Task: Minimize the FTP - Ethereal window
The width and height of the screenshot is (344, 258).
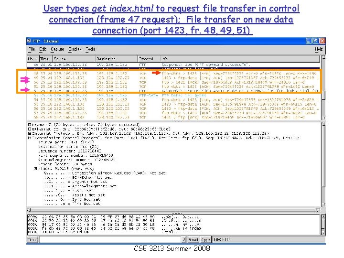Action: [x=309, y=41]
